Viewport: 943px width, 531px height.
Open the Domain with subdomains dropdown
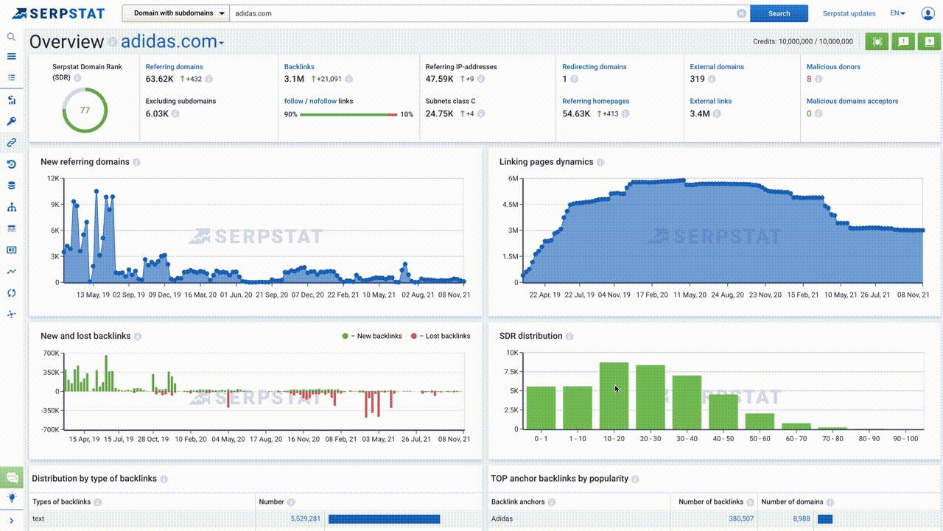pyautogui.click(x=175, y=13)
